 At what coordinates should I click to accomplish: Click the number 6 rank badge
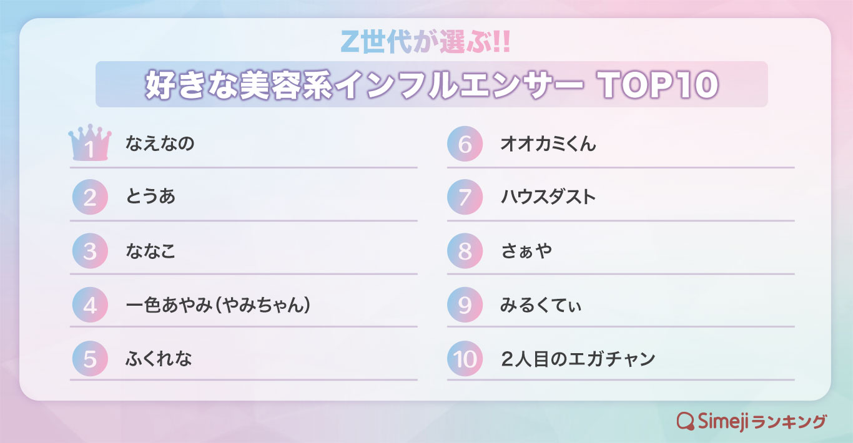click(465, 144)
